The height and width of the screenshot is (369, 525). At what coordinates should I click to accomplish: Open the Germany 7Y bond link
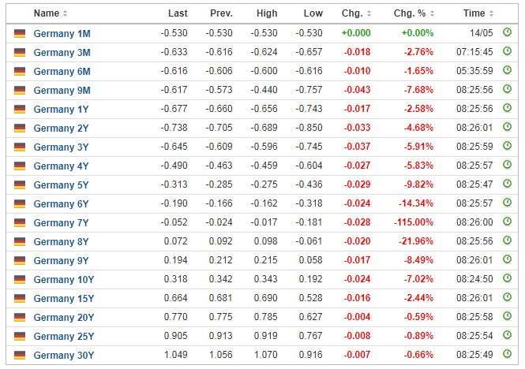(61, 222)
